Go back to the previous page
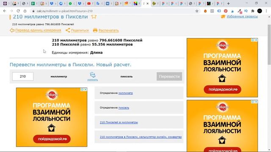The height and width of the screenshot is (152, 271). pyautogui.click(x=5, y=11)
